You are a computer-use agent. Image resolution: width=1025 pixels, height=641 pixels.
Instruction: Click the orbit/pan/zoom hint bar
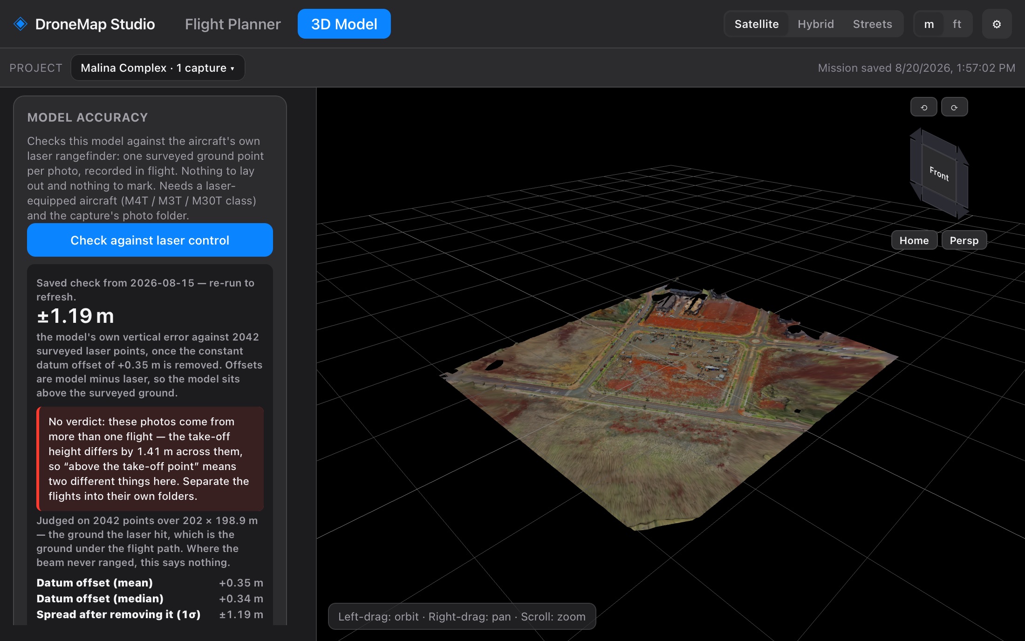[462, 616]
